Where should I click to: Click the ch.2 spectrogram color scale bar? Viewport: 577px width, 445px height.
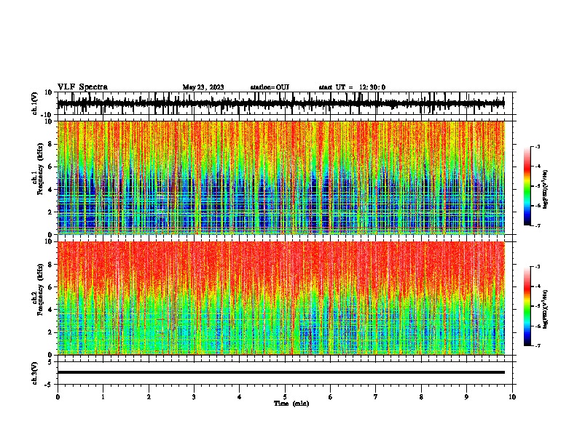(x=527, y=306)
